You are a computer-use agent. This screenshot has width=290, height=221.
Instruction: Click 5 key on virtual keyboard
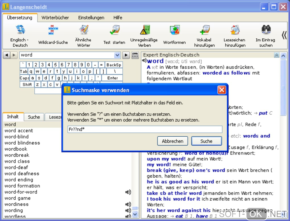click(x=55, y=65)
